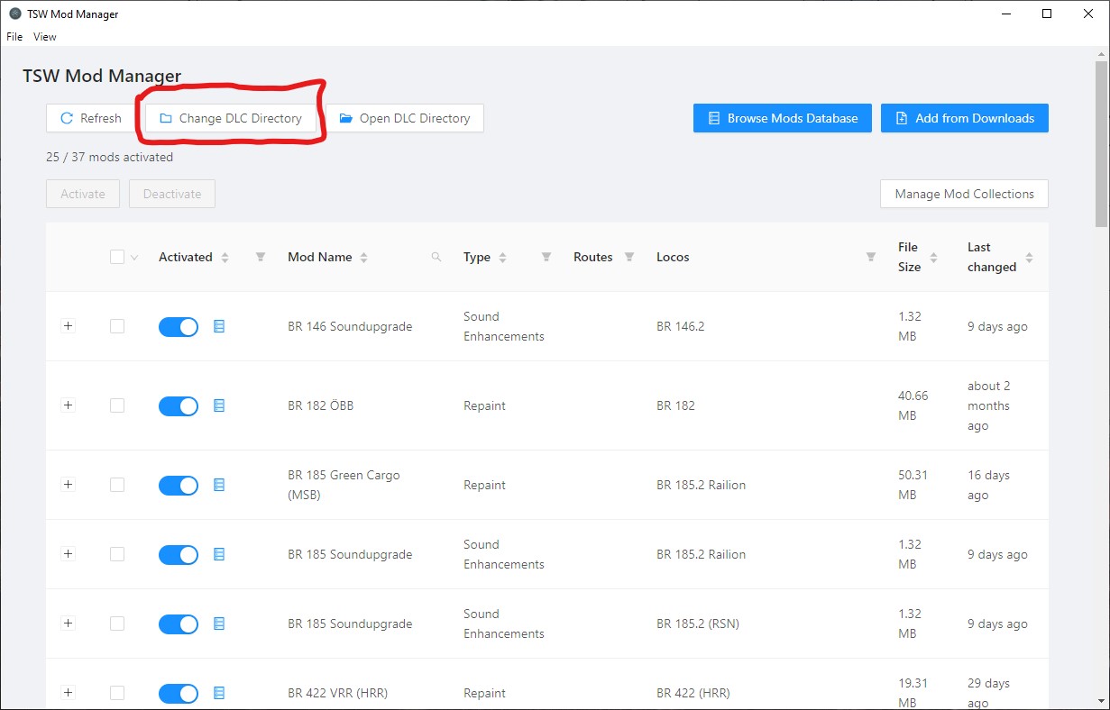The height and width of the screenshot is (710, 1110).
Task: Click the Browse Mods Database button
Action: tap(782, 118)
